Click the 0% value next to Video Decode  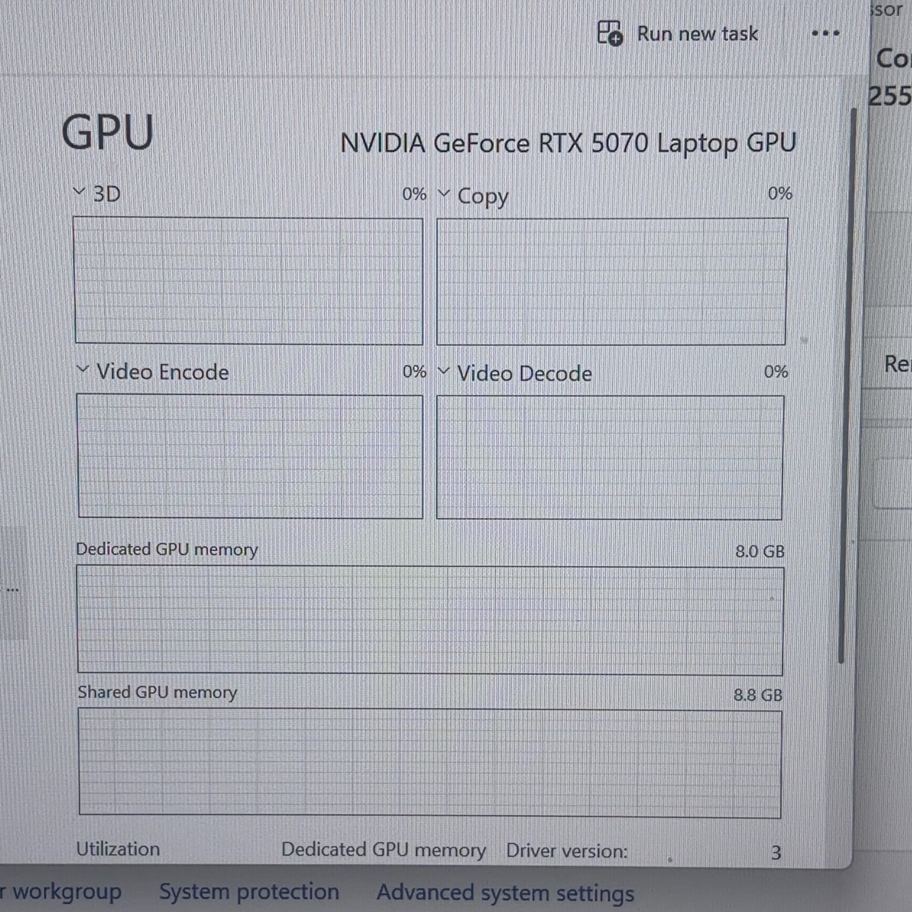[x=776, y=371]
